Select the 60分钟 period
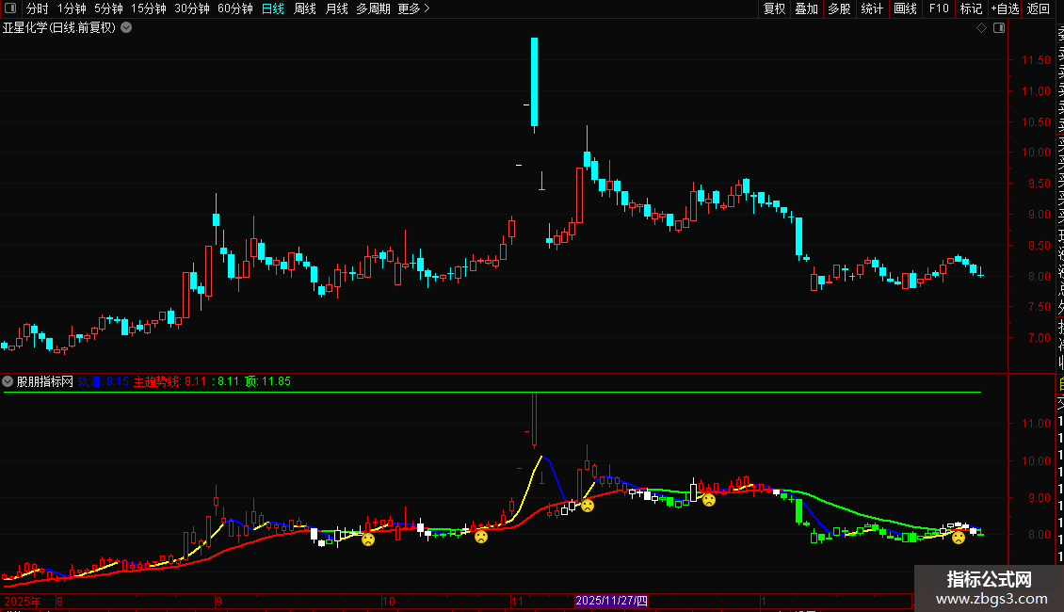The width and height of the screenshot is (1064, 612). click(235, 8)
